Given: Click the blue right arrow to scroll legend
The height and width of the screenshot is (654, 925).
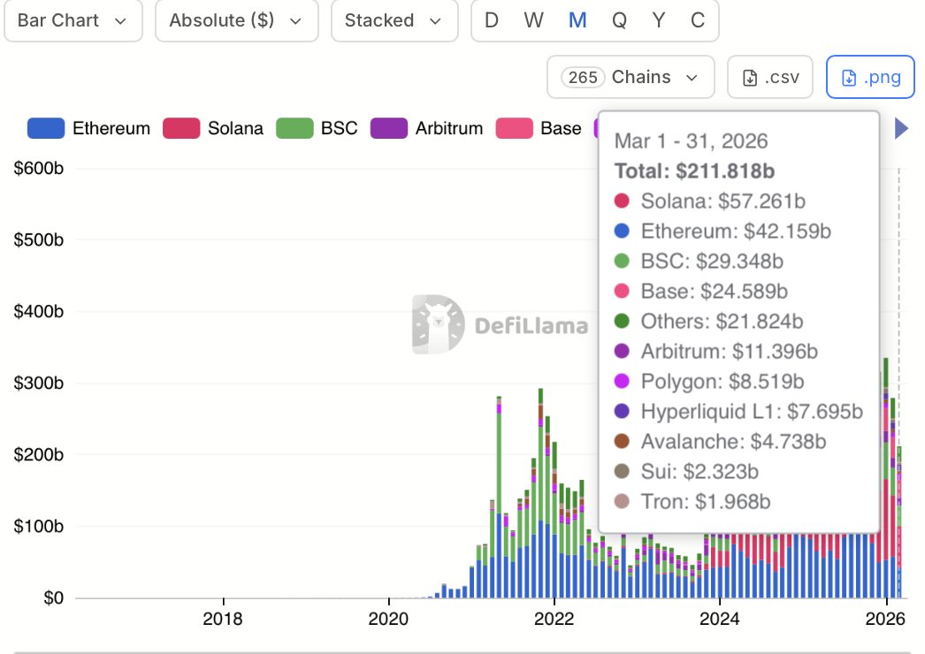Looking at the screenshot, I should pos(900,128).
